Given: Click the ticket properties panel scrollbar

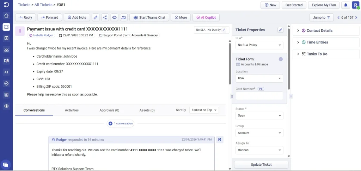Looking at the screenshot, I should (289, 59).
